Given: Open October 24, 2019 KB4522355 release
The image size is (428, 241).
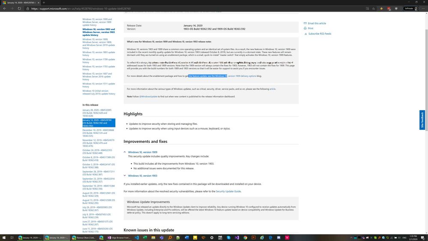Looking at the screenshot, I should tap(97, 151).
